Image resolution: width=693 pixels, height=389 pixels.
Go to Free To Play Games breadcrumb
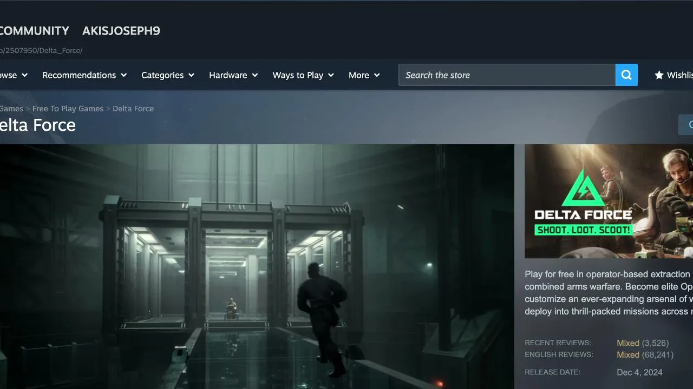pos(68,109)
